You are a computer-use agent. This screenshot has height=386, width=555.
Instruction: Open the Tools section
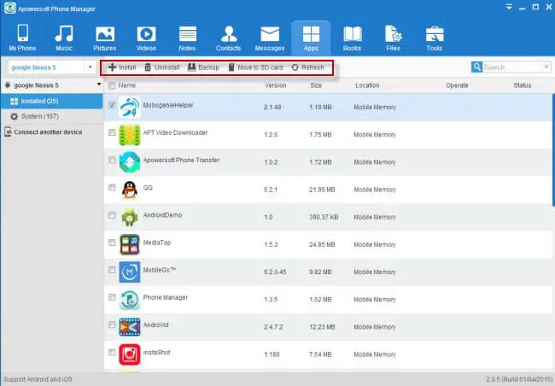click(435, 38)
